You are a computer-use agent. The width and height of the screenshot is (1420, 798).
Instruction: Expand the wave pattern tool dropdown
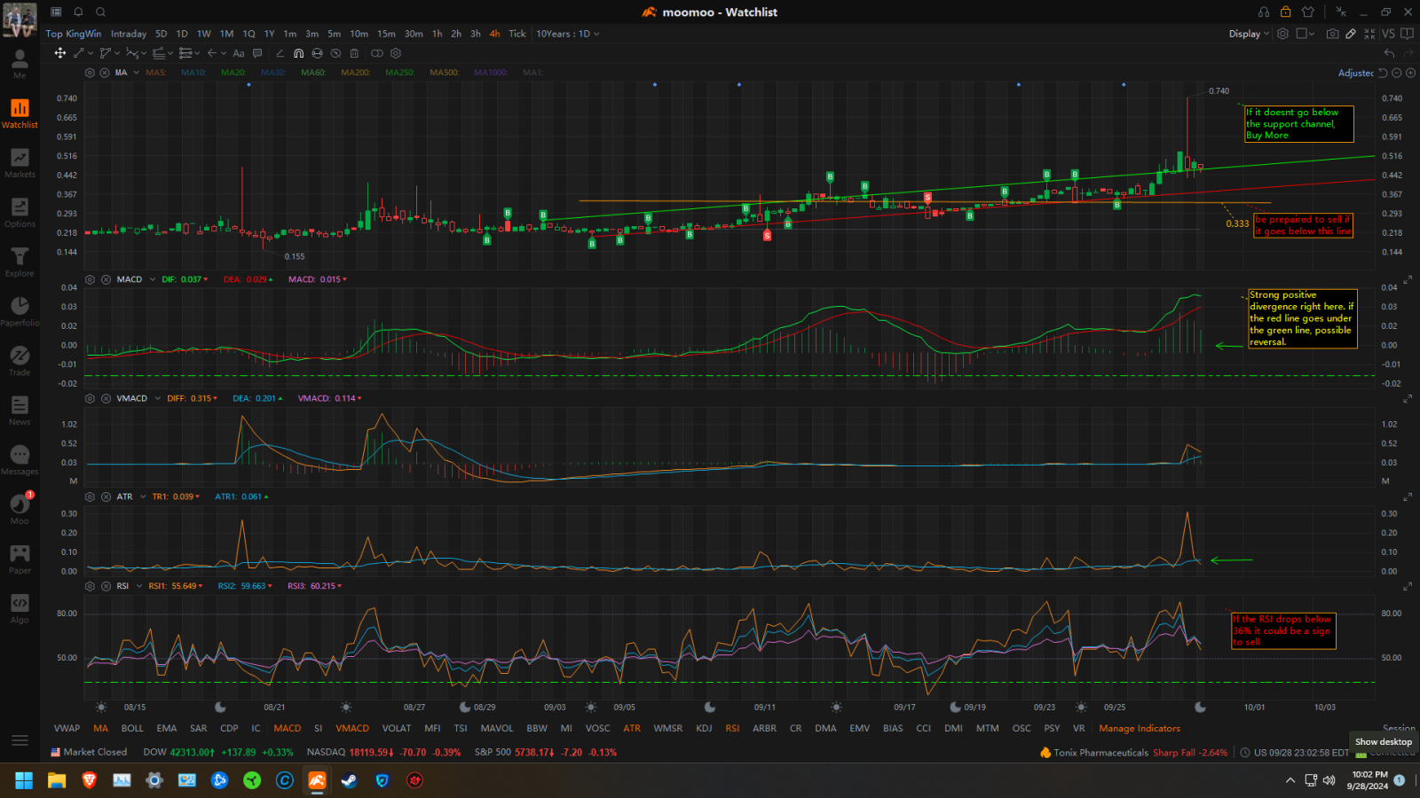pos(144,53)
